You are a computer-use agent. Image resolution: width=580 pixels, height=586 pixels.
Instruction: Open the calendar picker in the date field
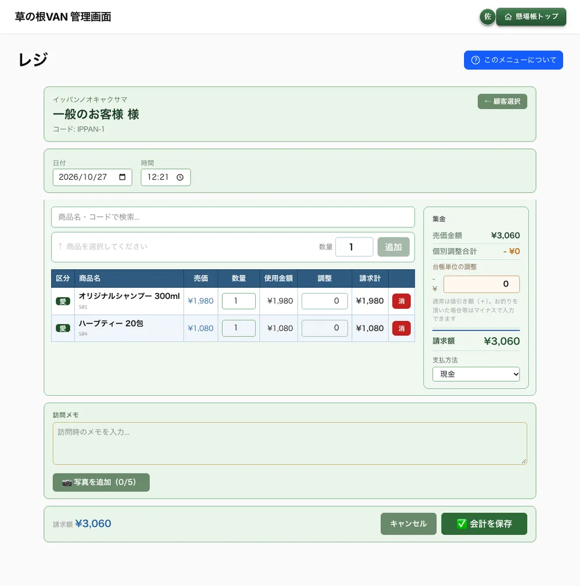click(122, 177)
